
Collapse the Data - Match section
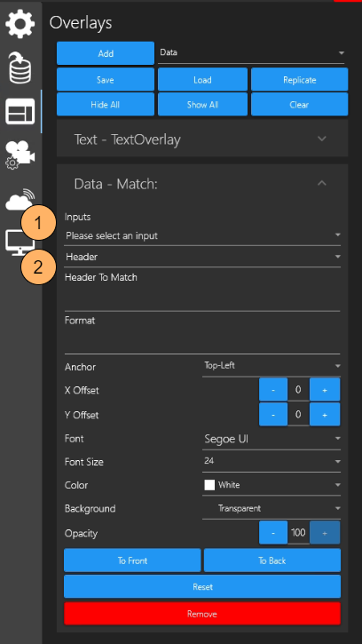322,183
